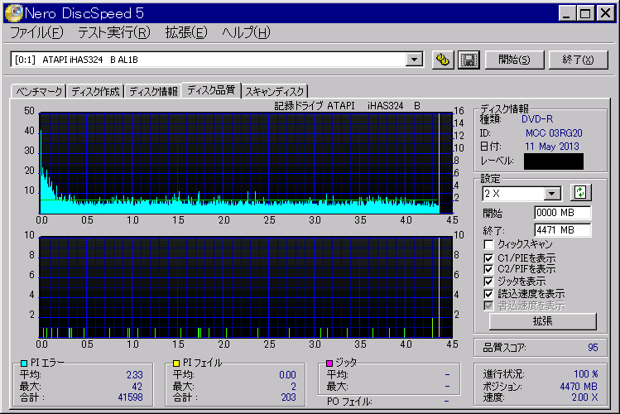
Task: Click PI error average value 2.33
Action: [x=135, y=375]
